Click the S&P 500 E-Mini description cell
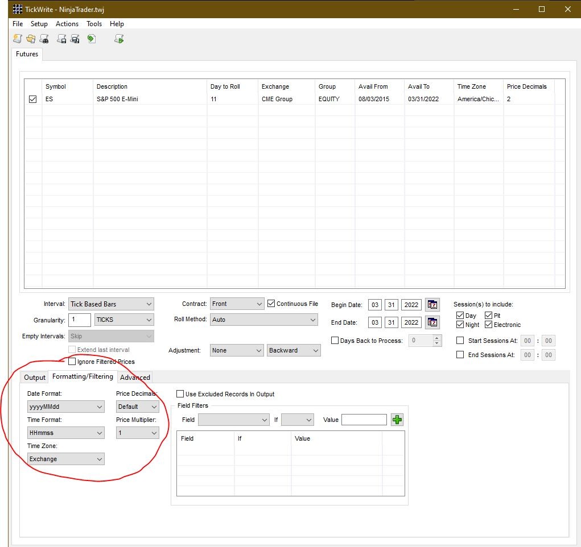The width and height of the screenshot is (581, 547). 117,100
